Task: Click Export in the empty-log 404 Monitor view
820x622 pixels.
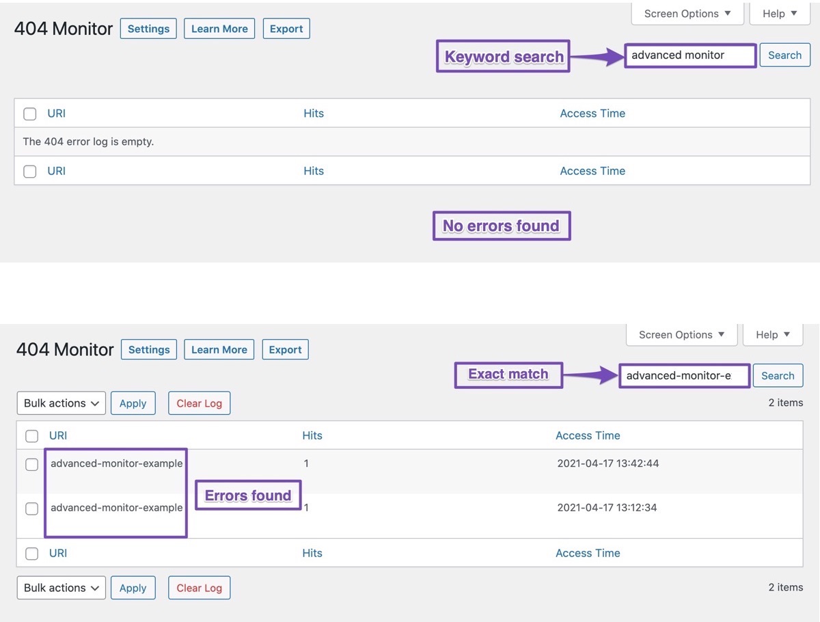Action: click(286, 29)
